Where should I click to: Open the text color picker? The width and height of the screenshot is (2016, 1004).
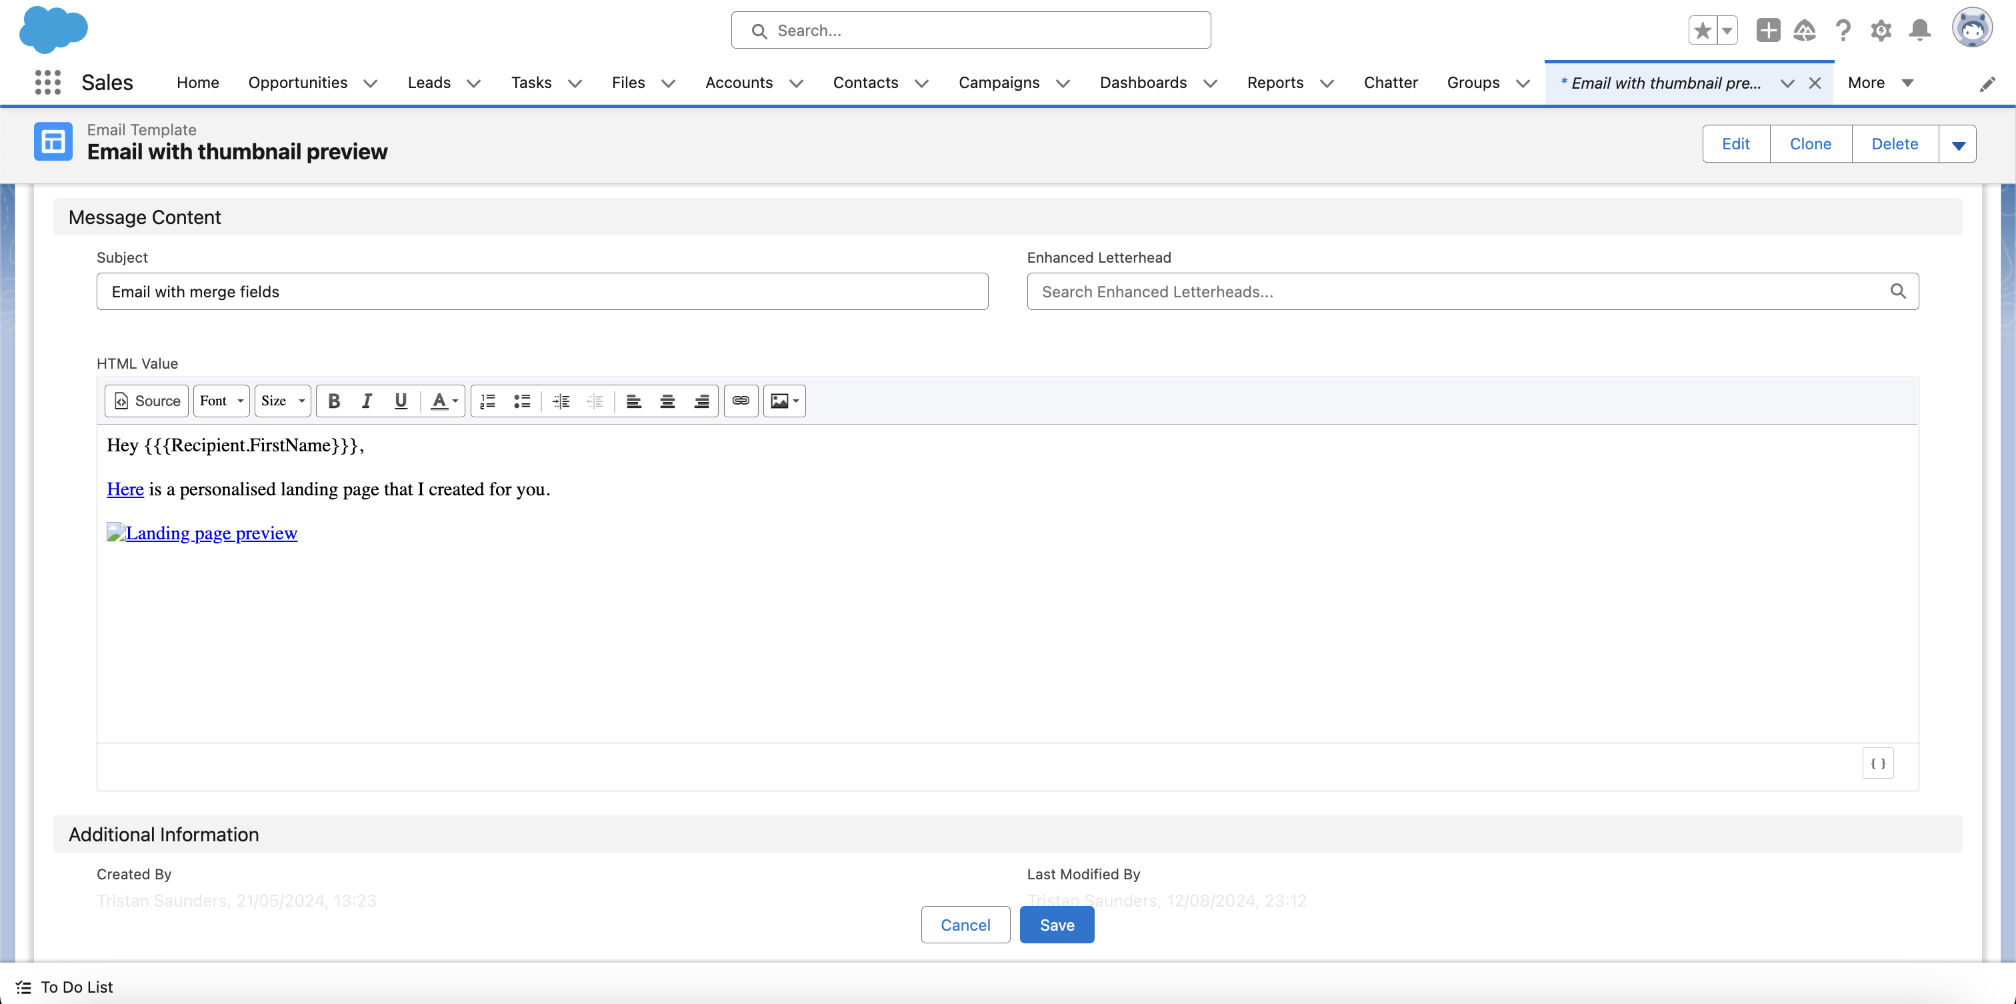pos(444,401)
